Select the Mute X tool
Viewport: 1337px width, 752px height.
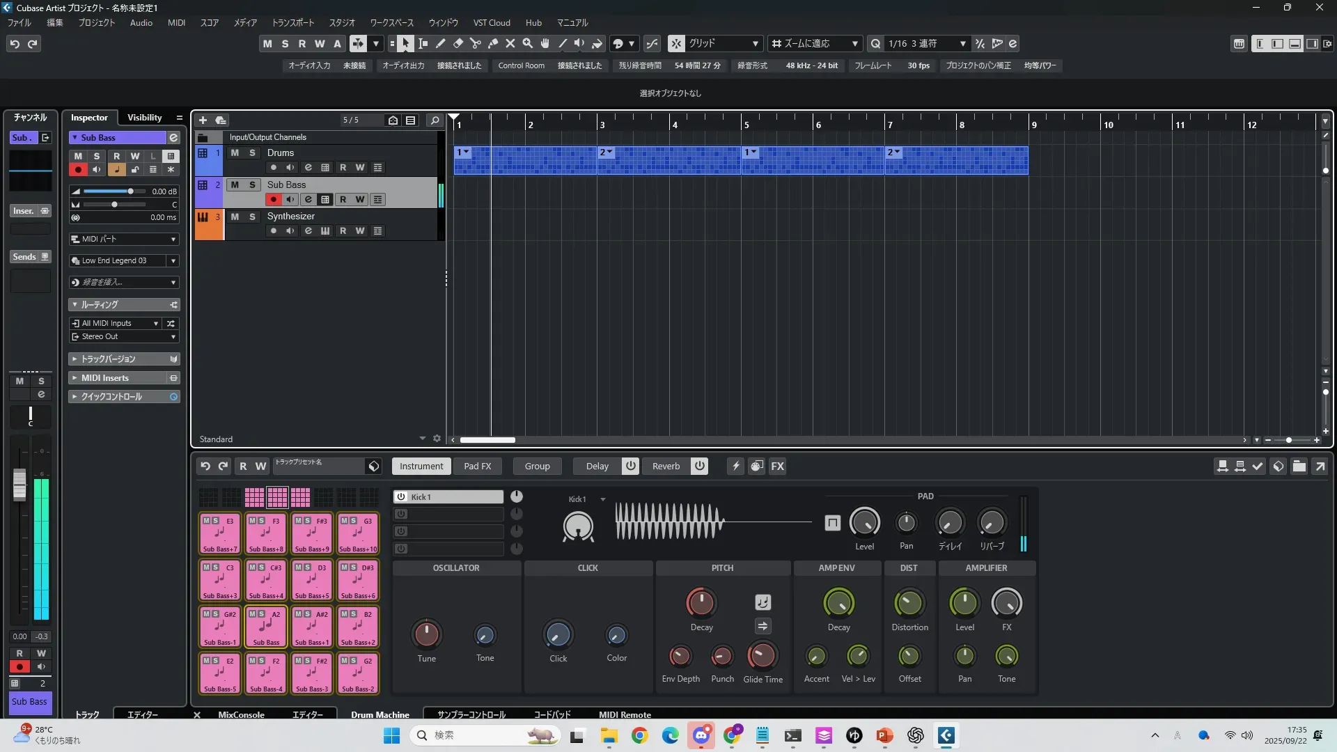[x=510, y=44]
